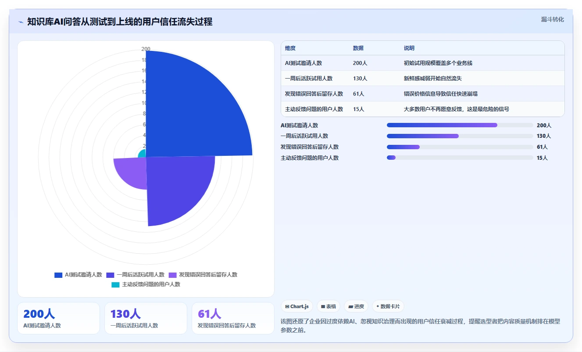Click the chart title 知识库AI问答从测试到上线
The width and height of the screenshot is (582, 352).
point(120,22)
